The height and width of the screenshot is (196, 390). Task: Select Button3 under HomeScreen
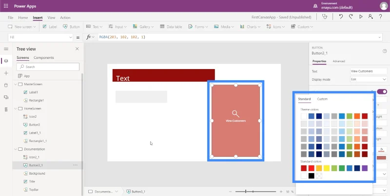tap(34, 125)
